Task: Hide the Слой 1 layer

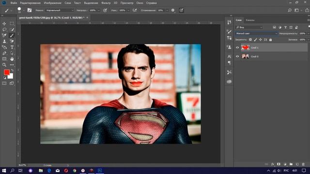Action: pos(237,47)
